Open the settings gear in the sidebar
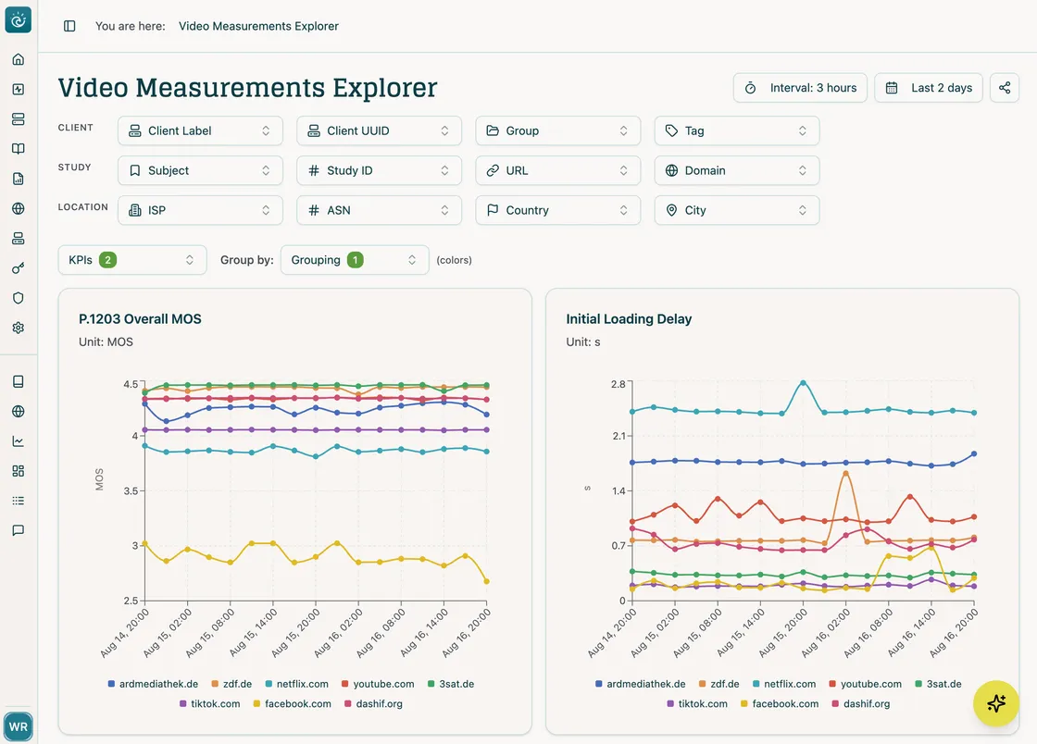 click(19, 328)
